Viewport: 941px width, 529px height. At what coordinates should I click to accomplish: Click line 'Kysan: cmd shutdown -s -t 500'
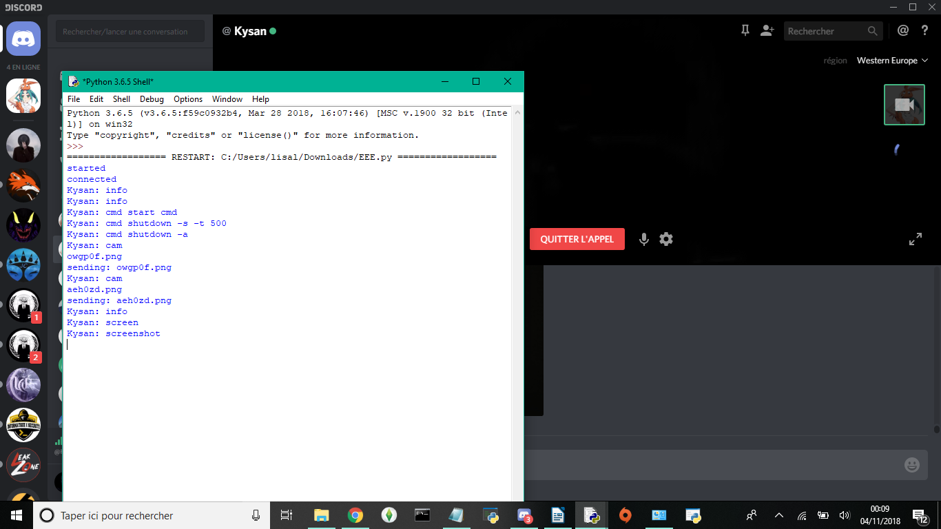pyautogui.click(x=147, y=223)
